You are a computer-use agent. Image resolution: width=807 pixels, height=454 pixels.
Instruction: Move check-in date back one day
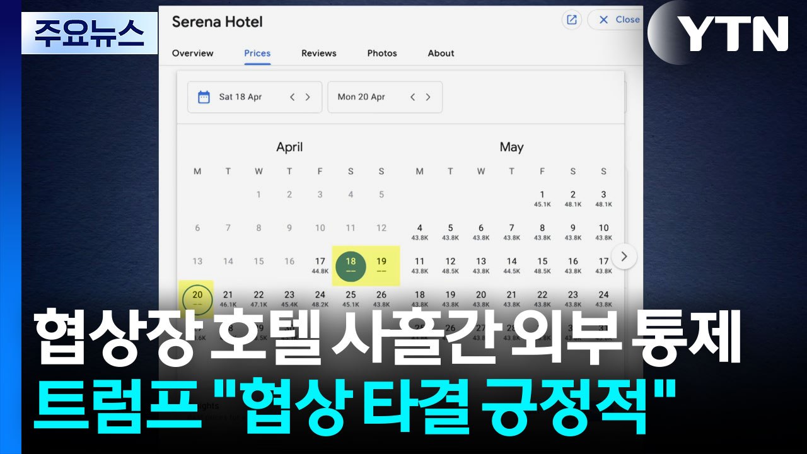click(292, 97)
